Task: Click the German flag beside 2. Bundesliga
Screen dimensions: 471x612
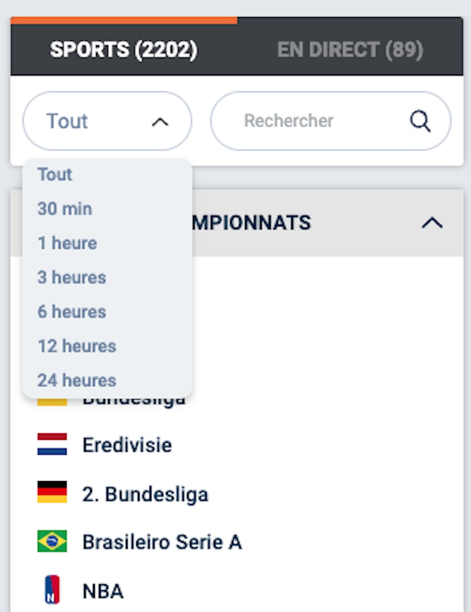Action: pos(52,493)
